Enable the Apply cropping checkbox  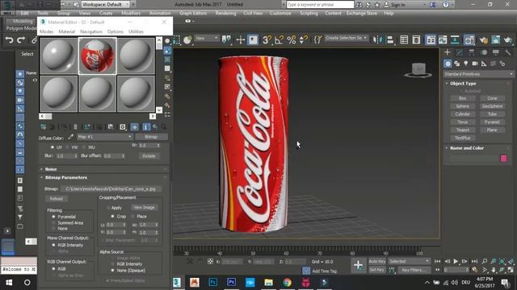[108, 208]
